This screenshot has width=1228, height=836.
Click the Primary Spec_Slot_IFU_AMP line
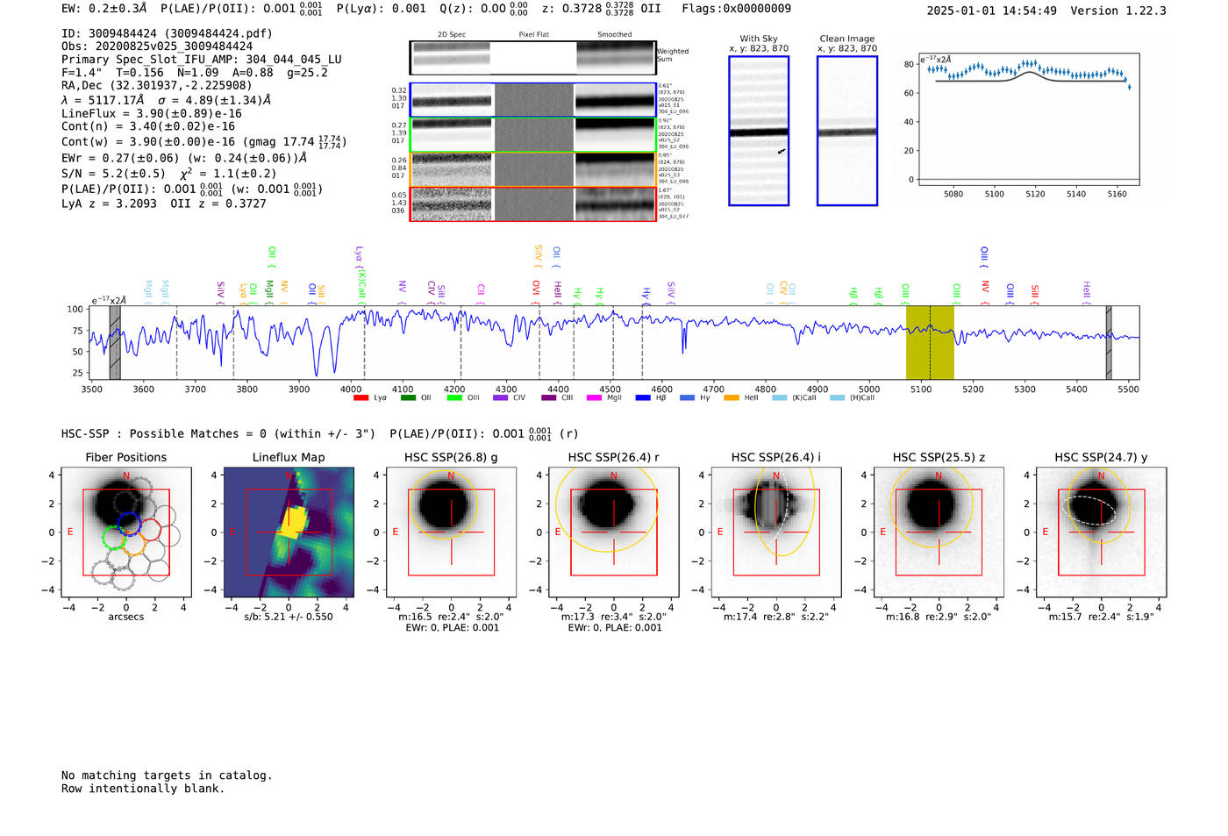202,60
